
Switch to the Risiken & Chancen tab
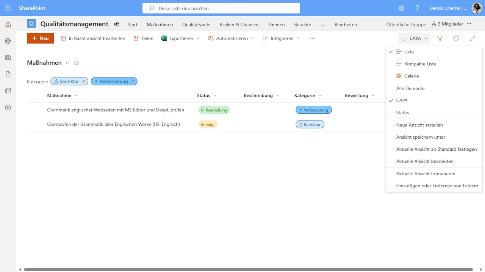239,24
